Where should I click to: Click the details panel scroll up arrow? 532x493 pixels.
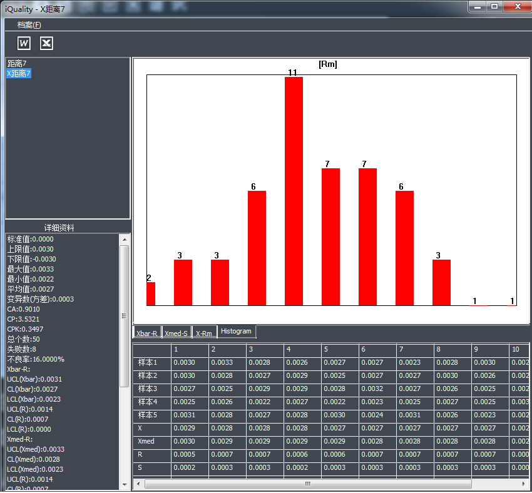point(124,240)
